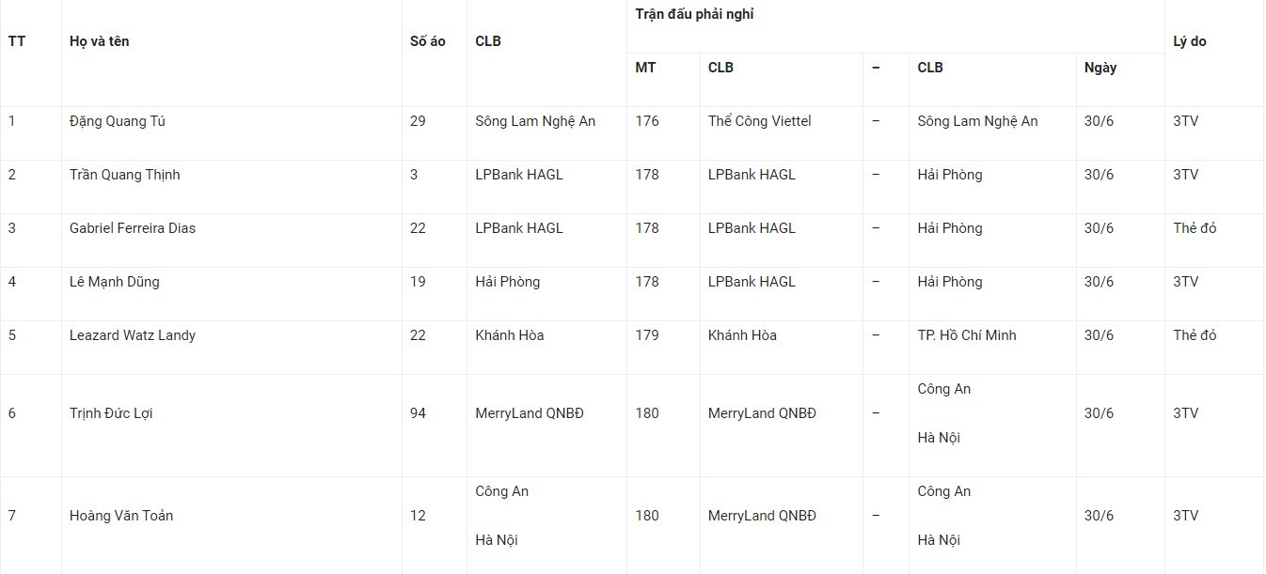This screenshot has height=574, width=1266.
Task: Select the TP. Hồ Chí Minh cell
Action: (x=967, y=335)
